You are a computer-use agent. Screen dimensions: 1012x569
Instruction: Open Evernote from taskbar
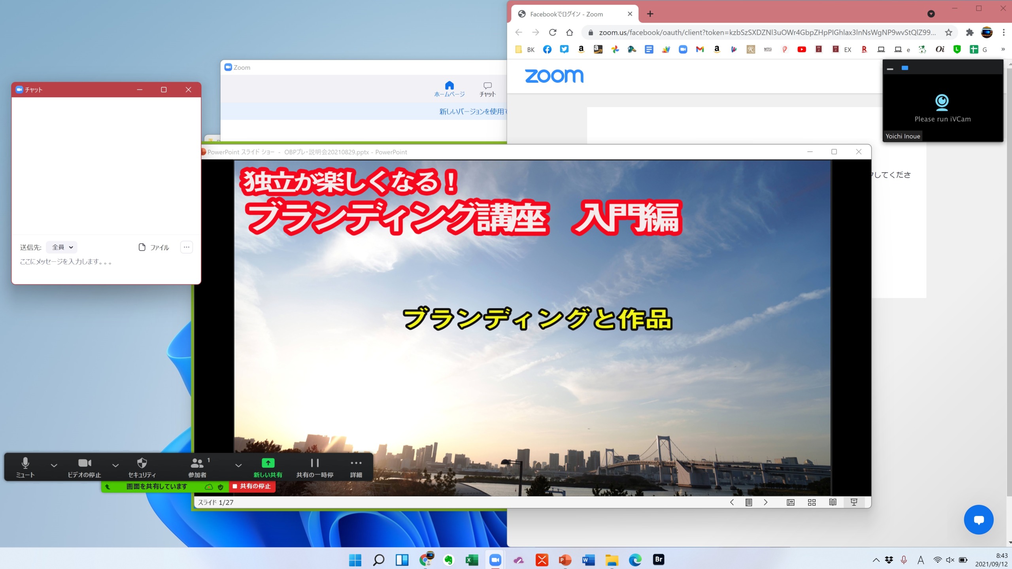click(x=448, y=560)
